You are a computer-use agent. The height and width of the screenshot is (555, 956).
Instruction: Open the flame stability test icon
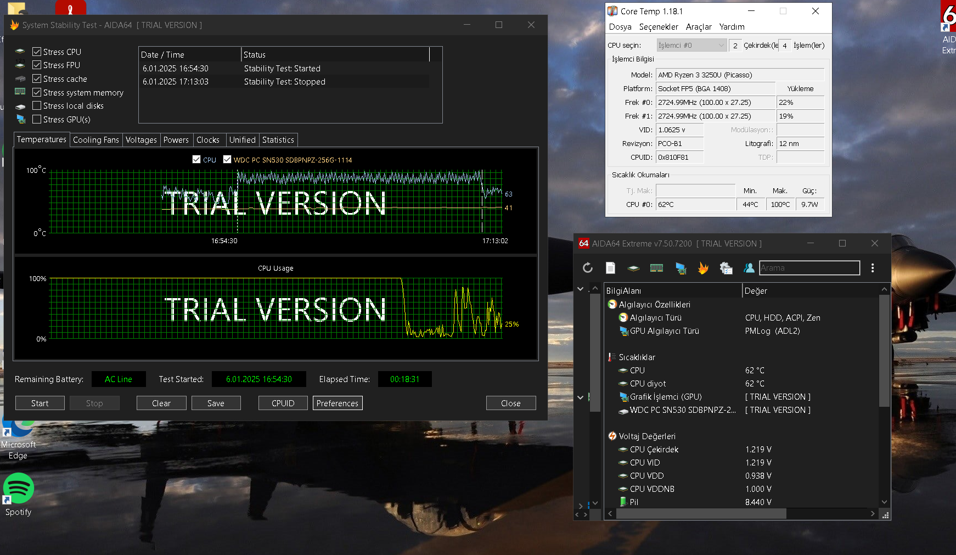(703, 268)
